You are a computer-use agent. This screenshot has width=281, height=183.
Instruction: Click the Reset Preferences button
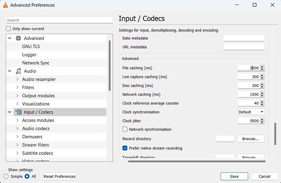pos(59,176)
